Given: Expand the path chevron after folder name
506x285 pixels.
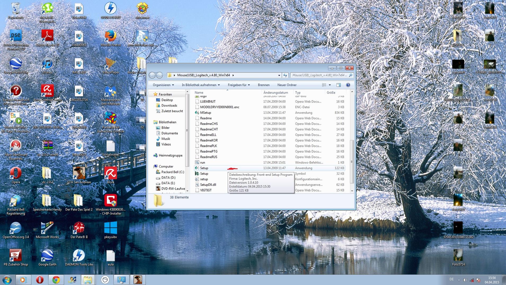Looking at the screenshot, I should [x=233, y=75].
